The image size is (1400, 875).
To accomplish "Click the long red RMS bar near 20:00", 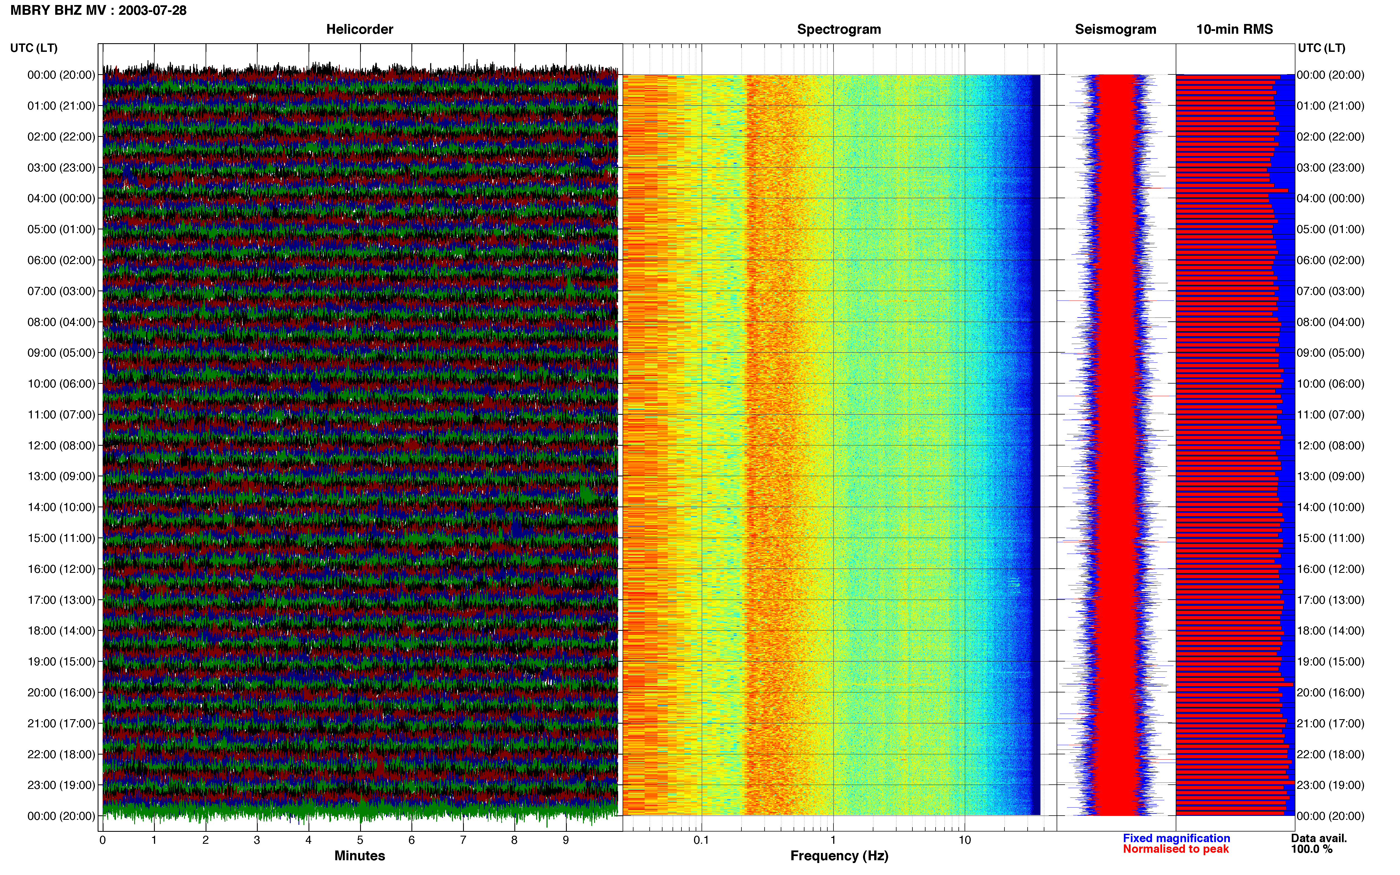I will coord(1234,684).
